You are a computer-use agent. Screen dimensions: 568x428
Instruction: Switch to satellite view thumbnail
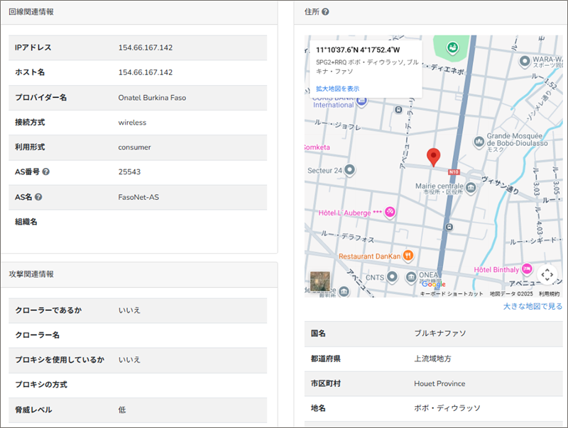[320, 282]
